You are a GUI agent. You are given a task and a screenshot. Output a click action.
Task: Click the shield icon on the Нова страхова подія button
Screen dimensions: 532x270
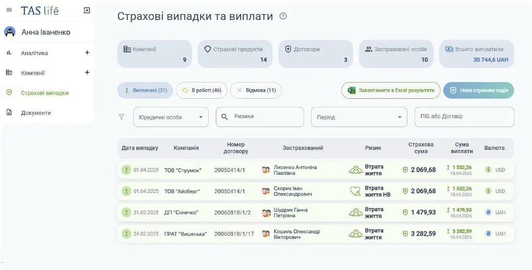(453, 91)
